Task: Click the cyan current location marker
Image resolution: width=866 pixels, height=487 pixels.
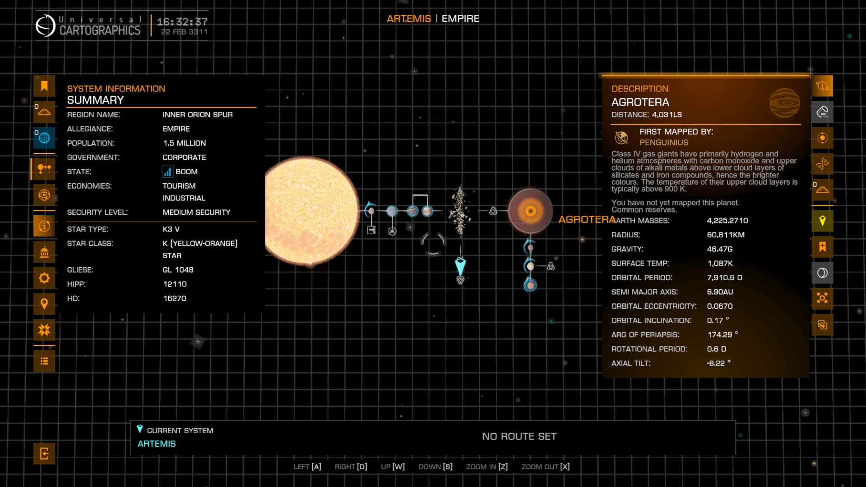Action: (460, 267)
